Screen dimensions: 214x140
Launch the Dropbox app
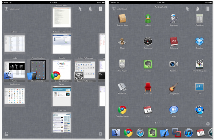[x=200, y=41]
